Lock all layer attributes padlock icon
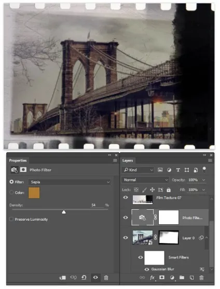 (169, 190)
